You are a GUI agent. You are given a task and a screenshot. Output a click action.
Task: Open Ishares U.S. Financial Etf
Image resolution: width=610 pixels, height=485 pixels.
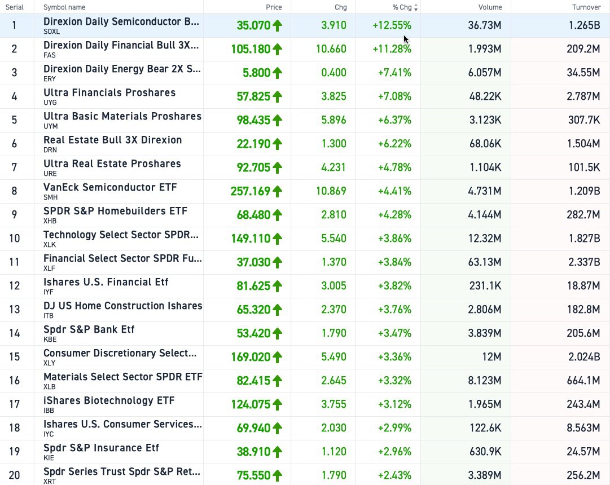pos(106,283)
